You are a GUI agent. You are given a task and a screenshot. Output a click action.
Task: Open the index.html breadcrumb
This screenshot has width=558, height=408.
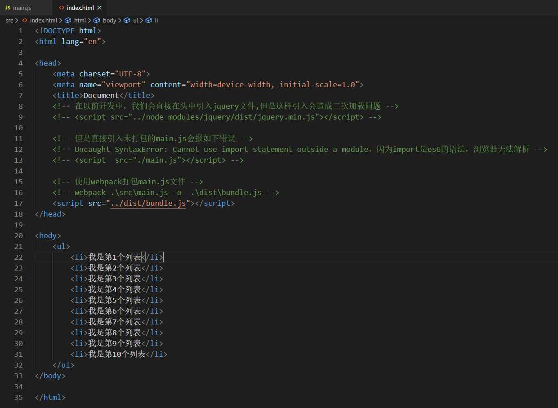coord(44,20)
